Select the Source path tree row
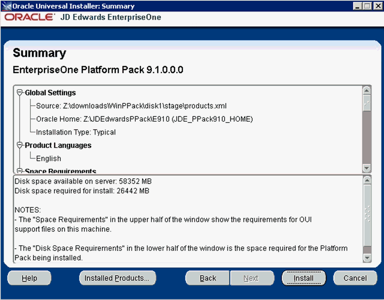Viewport: 384px width, 300px height. pos(131,106)
